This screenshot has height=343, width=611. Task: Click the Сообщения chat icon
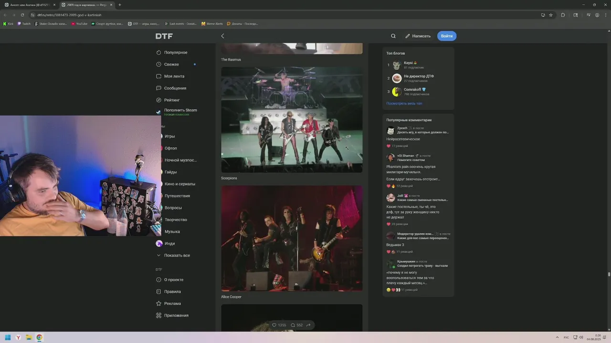[159, 88]
